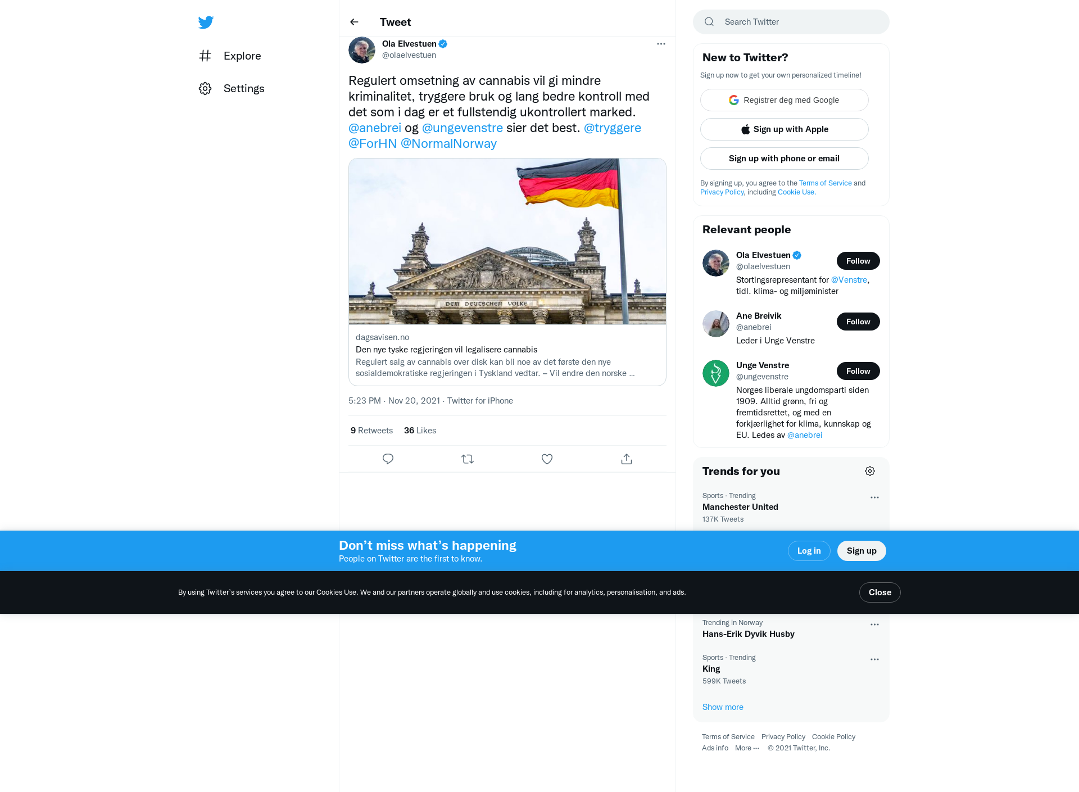Open the @ungevenstre mention link

coord(463,128)
